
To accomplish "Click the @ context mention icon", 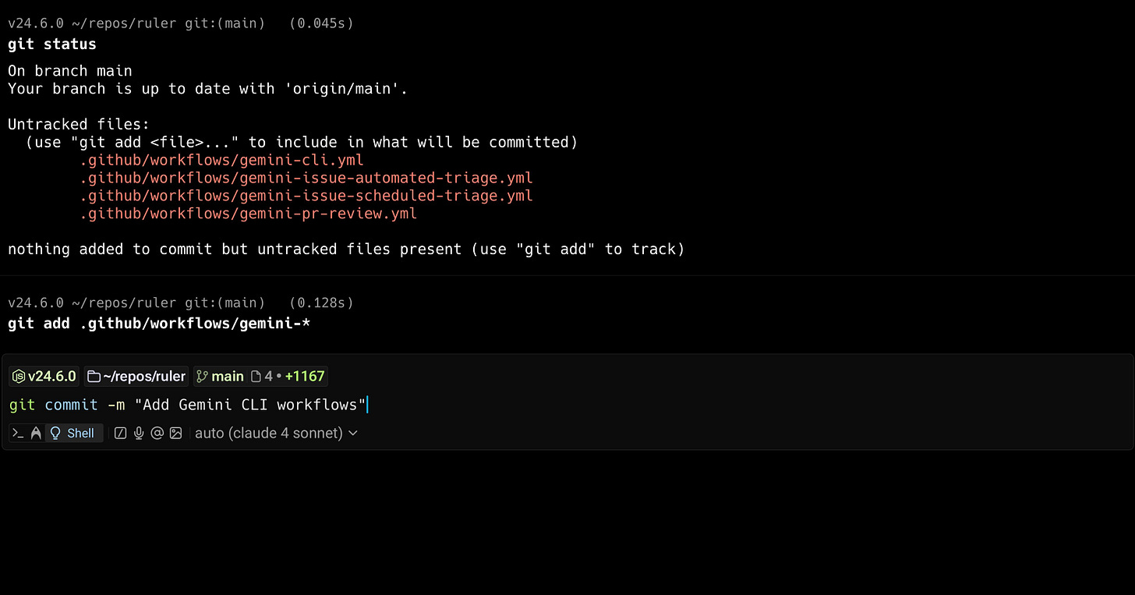I will pyautogui.click(x=157, y=433).
